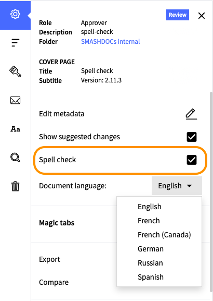The image size is (213, 301).
Task: Open the SMASHDOCs internal folder link
Action: pyautogui.click(x=110, y=41)
